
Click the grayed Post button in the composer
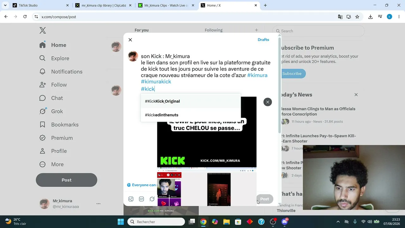coord(265,199)
